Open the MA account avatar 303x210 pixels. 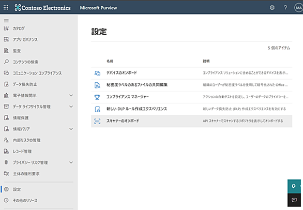click(298, 8)
